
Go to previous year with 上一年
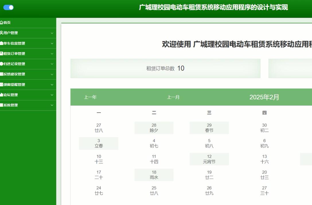point(90,97)
